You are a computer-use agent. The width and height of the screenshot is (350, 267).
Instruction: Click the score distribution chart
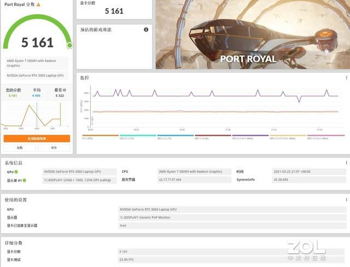click(x=36, y=116)
